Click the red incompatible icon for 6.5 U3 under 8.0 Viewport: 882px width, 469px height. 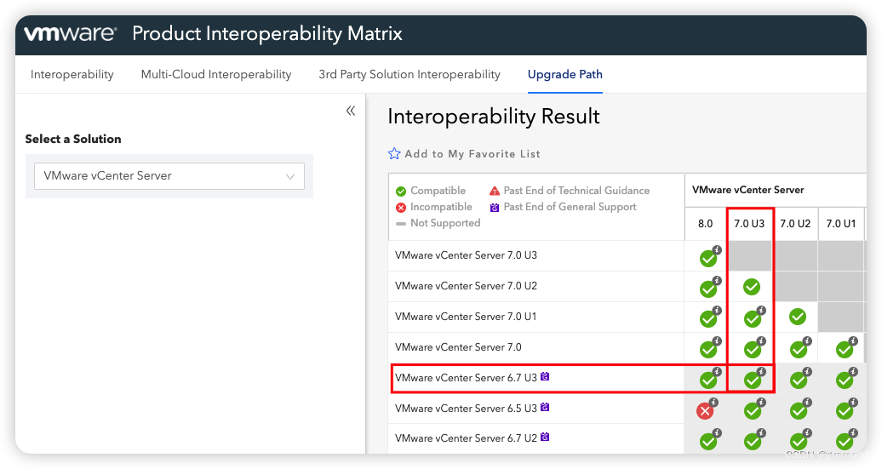[705, 411]
